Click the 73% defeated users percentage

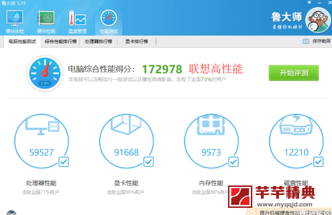tap(206, 79)
